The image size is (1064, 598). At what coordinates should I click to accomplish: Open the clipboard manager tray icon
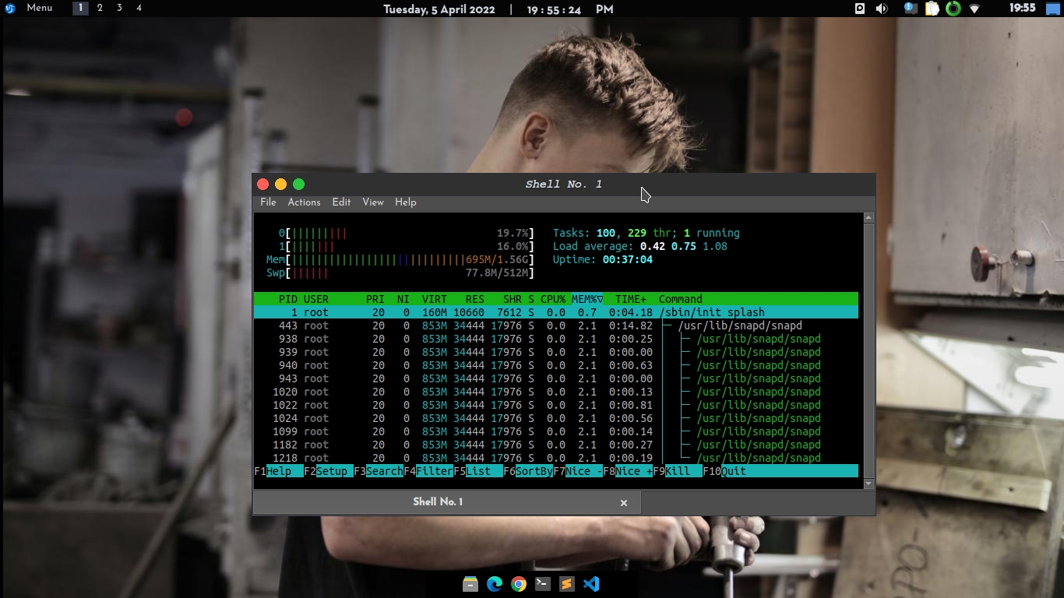(x=932, y=9)
